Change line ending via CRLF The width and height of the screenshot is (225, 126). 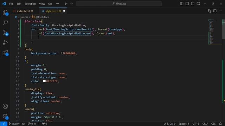[205, 124]
